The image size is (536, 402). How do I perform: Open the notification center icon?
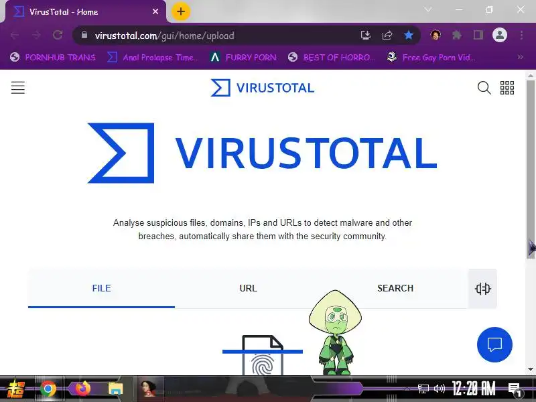click(514, 389)
